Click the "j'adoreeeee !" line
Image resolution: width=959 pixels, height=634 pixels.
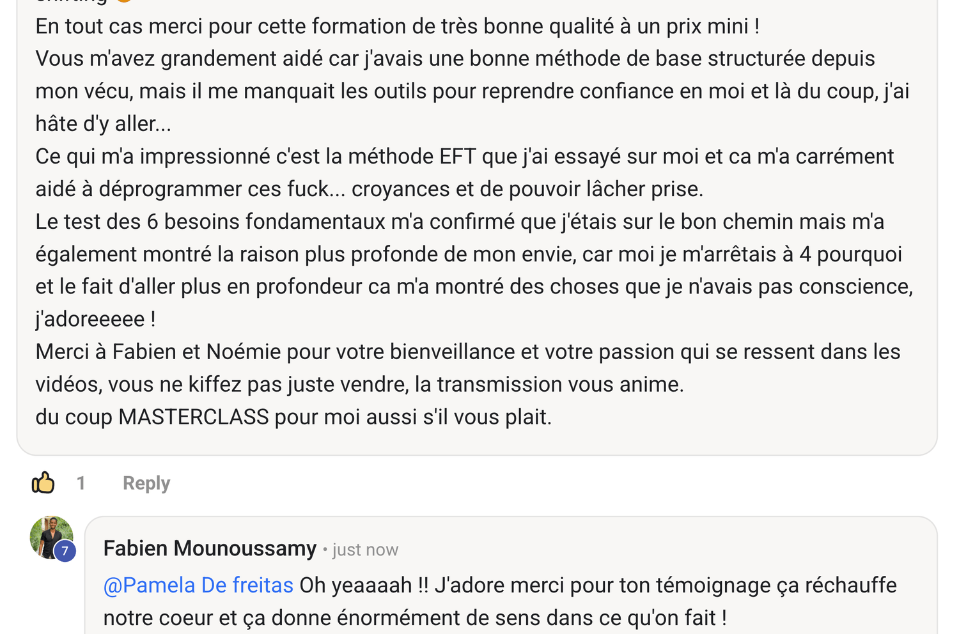[96, 320]
